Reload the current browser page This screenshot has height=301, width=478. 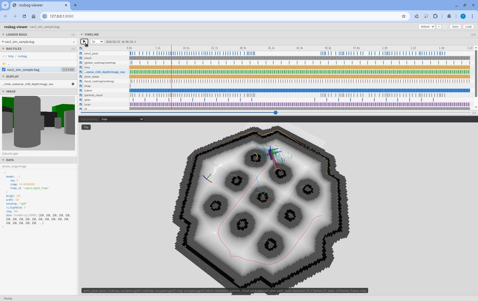click(x=24, y=16)
